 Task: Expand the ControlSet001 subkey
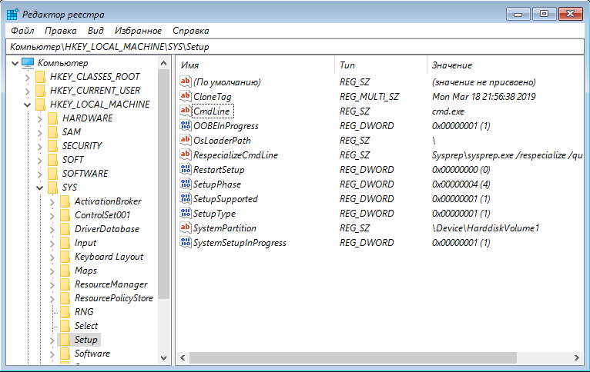(52, 215)
